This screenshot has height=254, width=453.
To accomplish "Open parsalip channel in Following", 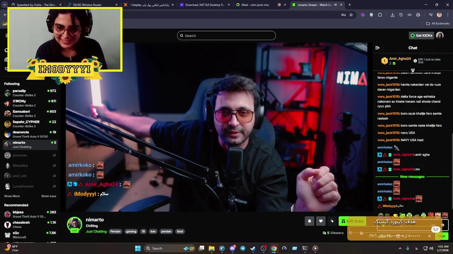I will [30, 93].
